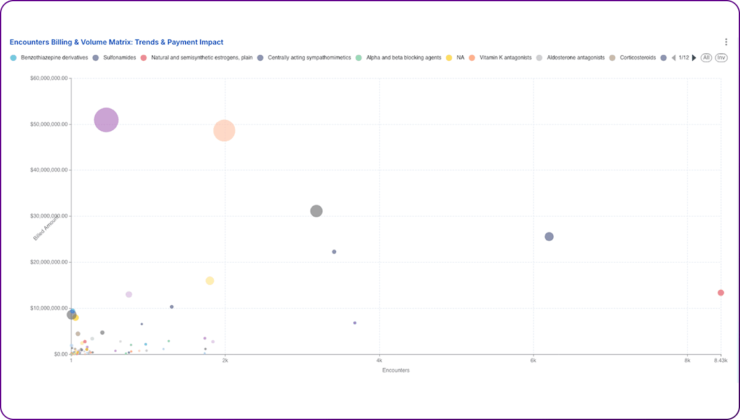Toggle Vitamin K antagonists legend series
The width and height of the screenshot is (740, 420).
[500, 58]
